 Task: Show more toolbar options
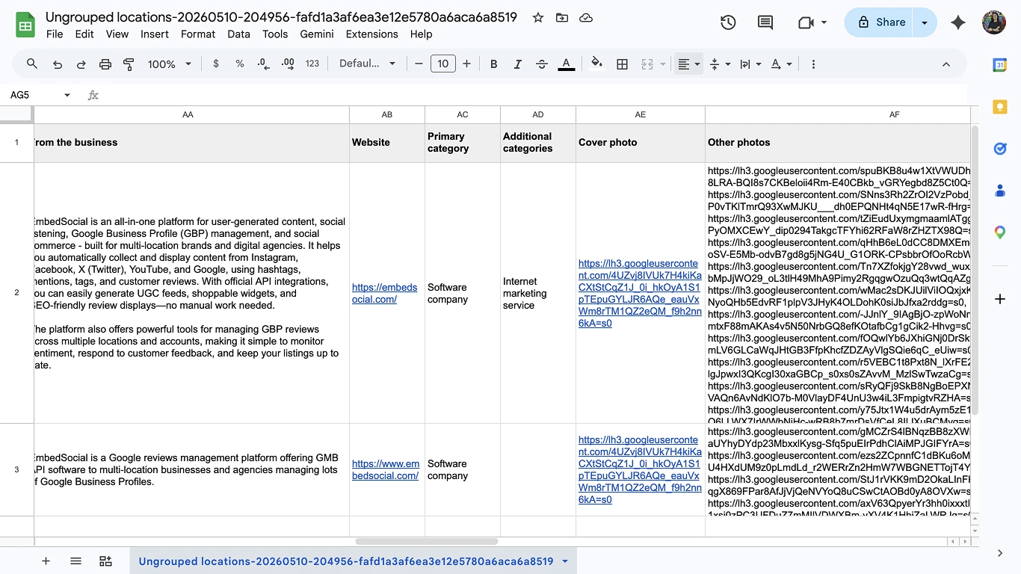[814, 64]
